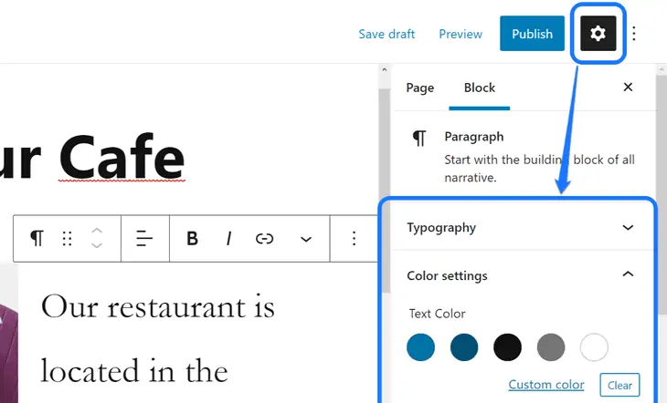This screenshot has height=403, width=667.
Task: Click the paragraph block type icon
Action: pyautogui.click(x=37, y=239)
